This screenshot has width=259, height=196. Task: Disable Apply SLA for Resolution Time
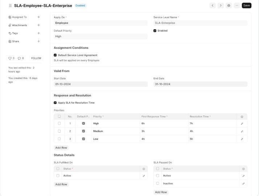coord(55,103)
